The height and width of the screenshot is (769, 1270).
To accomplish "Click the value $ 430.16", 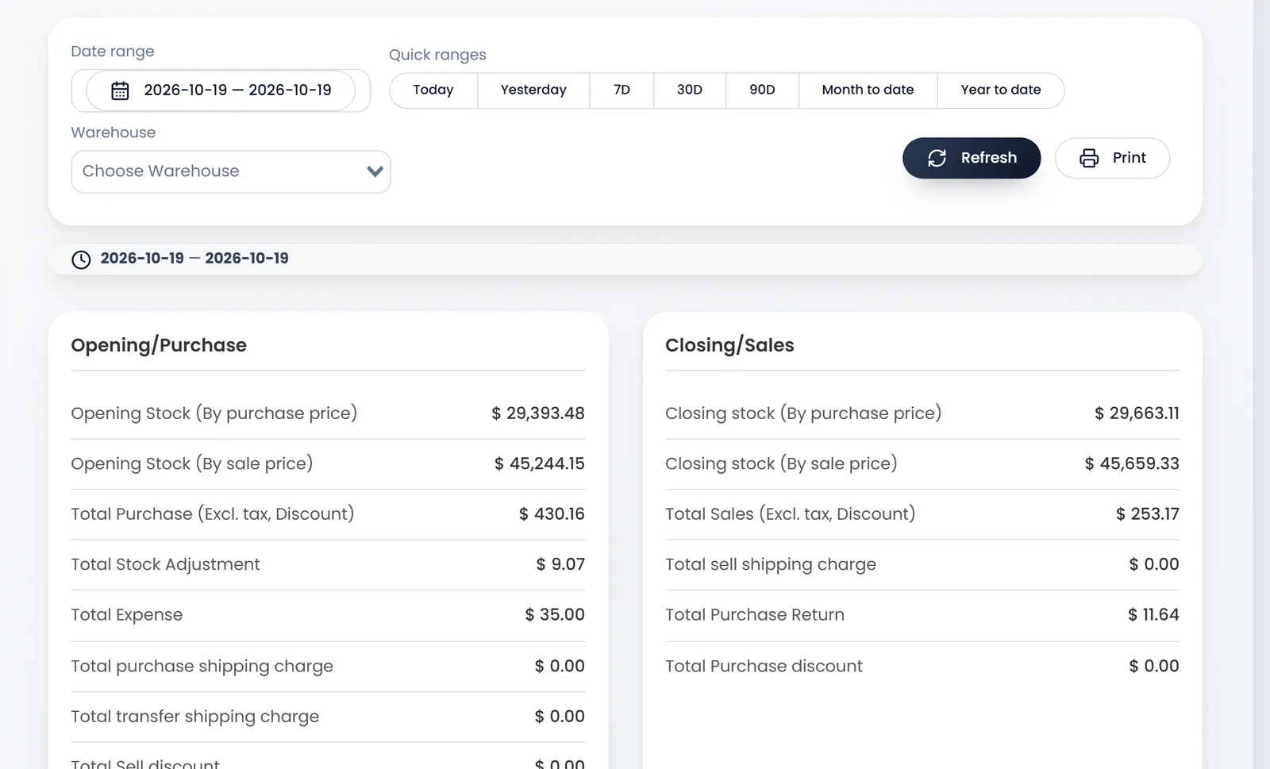I will (x=552, y=514).
